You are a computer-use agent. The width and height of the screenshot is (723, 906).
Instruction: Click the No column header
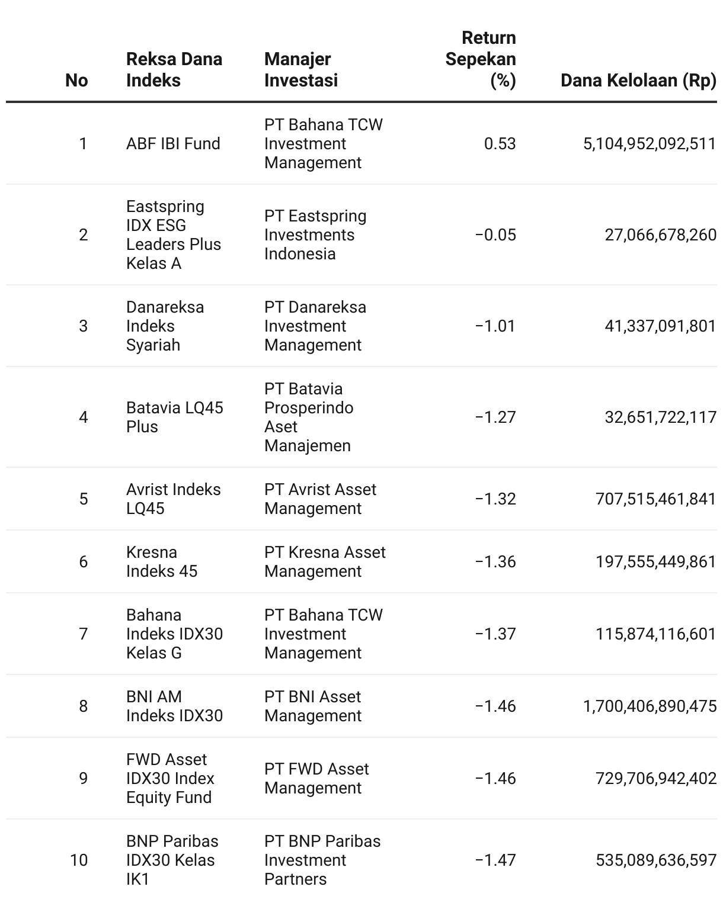click(x=76, y=80)
